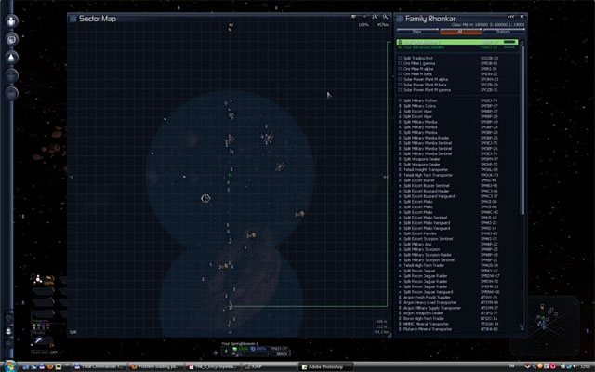Select Argon Weapons Dealer row
595x372 pixels.
click(457, 313)
